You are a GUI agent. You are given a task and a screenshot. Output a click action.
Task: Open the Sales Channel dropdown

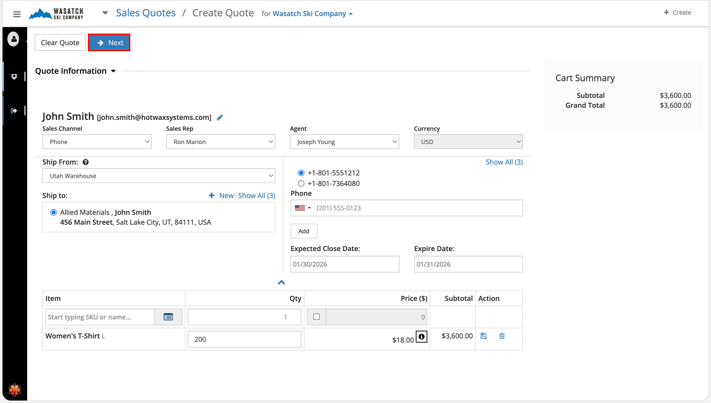pos(97,142)
